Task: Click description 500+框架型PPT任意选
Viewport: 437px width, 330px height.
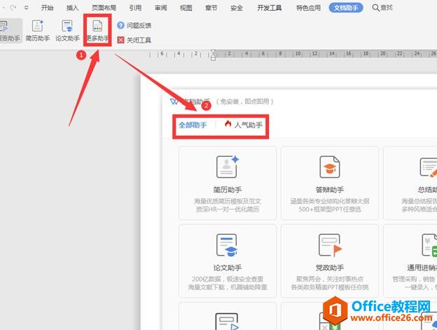Action: pos(330,209)
